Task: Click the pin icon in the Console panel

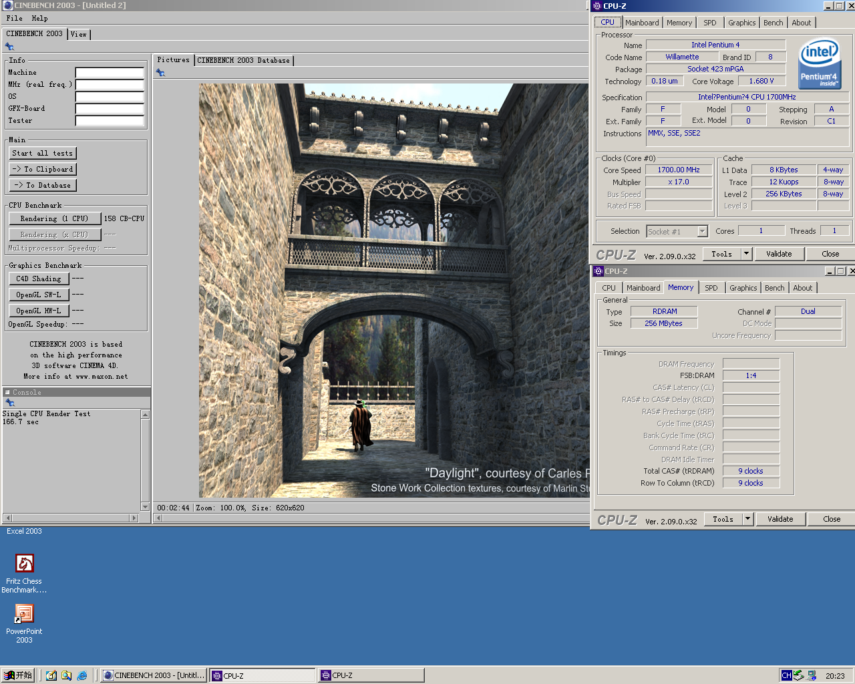Action: [9, 403]
